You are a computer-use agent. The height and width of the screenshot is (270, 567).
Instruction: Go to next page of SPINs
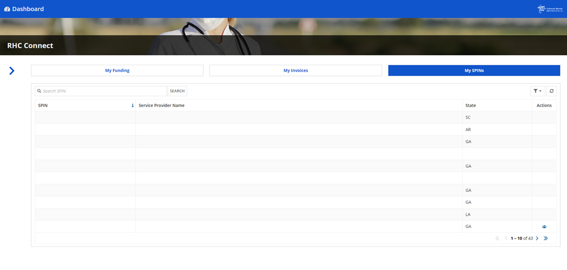pyautogui.click(x=537, y=238)
